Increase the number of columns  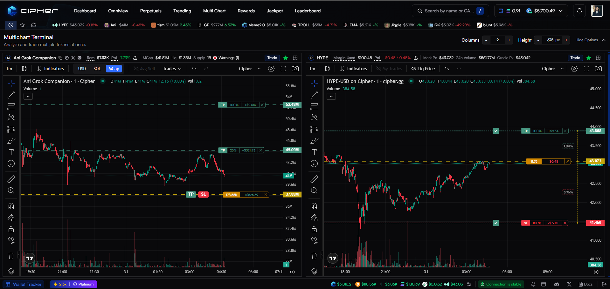pos(509,40)
